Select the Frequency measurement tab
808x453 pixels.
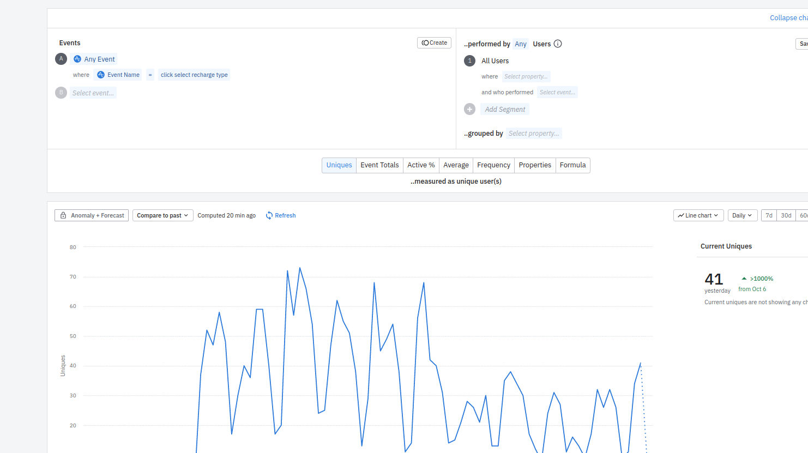point(493,165)
